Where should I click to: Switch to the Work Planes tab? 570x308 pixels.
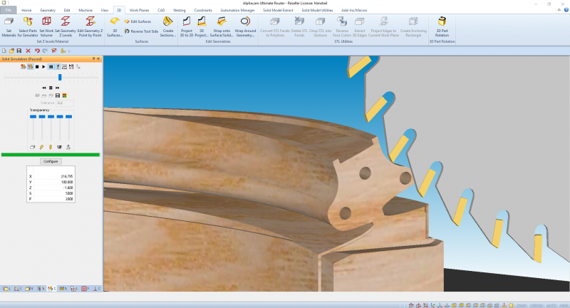coord(140,11)
